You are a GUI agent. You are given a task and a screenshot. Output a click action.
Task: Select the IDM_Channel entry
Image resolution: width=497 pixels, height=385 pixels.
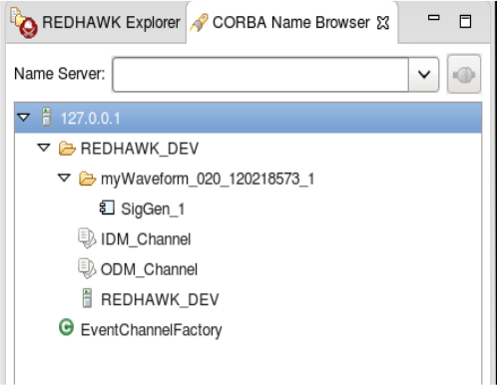[x=146, y=239]
